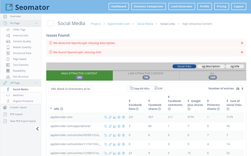Viewport: 251px width, 156px height.
Task: Click the Text Statistics sidebar icon
Action: [8, 65]
